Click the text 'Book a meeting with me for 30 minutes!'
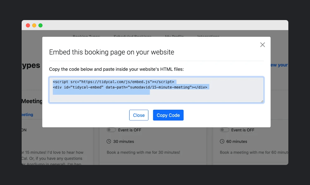Image resolution: width=310 pixels, height=185 pixels. (143, 152)
